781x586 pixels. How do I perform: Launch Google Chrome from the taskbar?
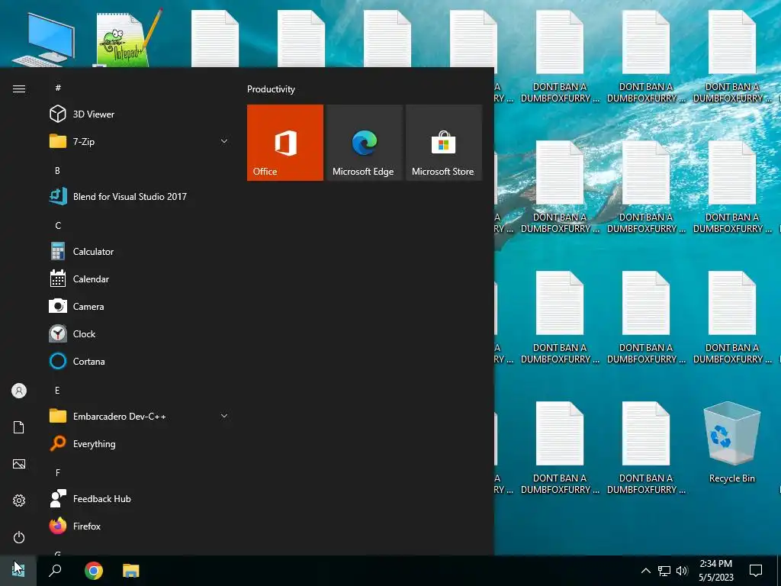(93, 571)
